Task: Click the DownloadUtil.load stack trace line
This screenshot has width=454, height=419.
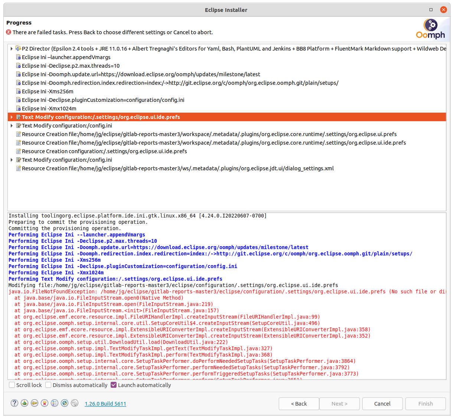Action: tap(121, 342)
